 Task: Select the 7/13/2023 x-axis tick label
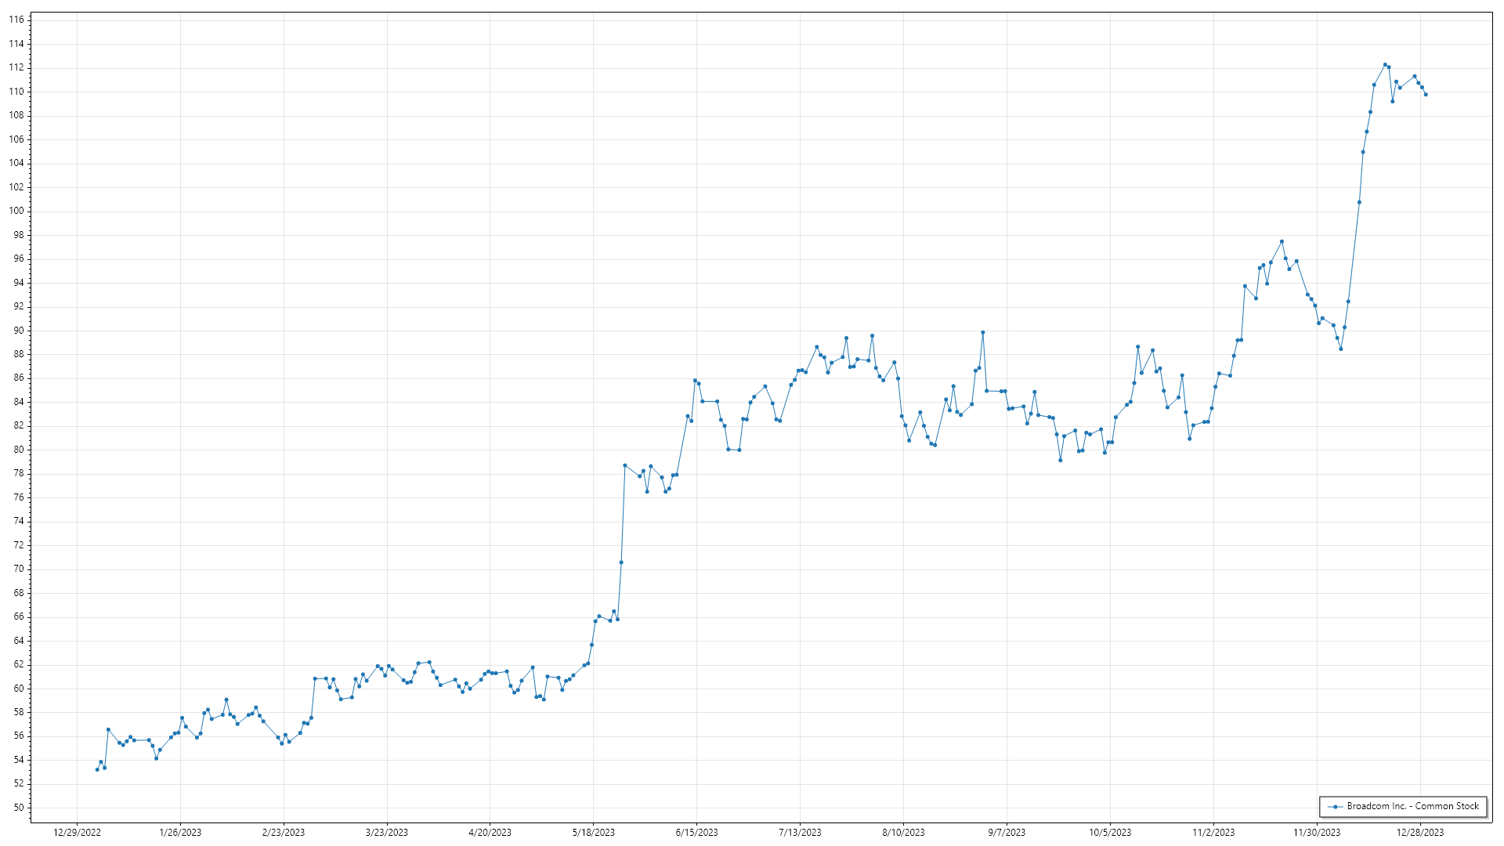click(800, 833)
